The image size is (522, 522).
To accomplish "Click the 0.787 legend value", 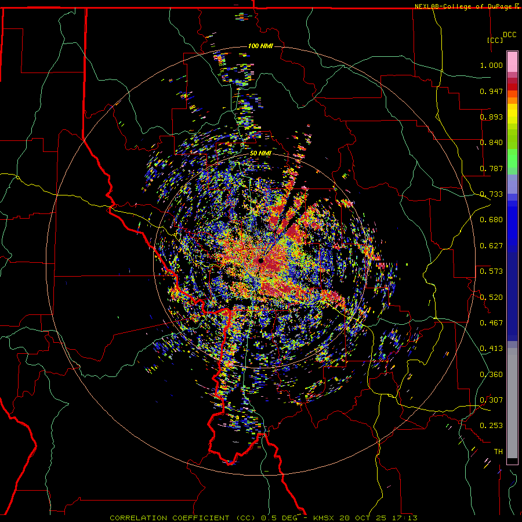I will point(491,168).
